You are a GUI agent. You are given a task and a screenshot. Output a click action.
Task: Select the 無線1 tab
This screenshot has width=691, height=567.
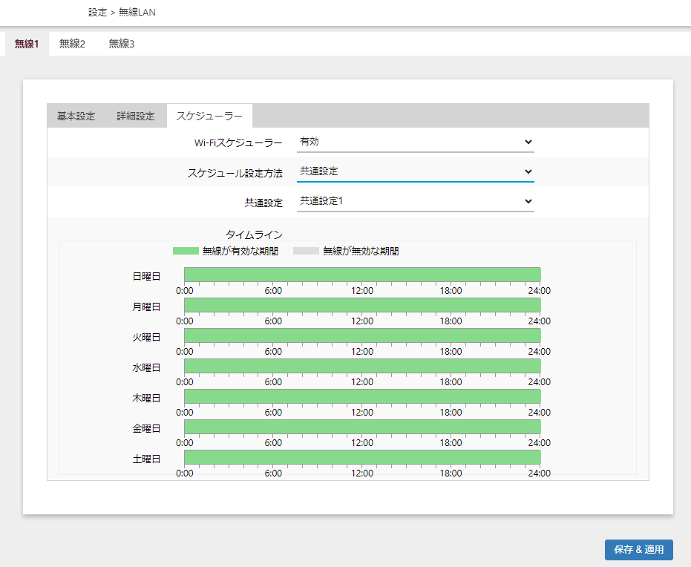coord(26,44)
